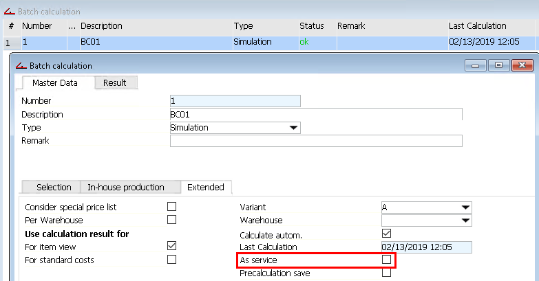Toggle Calculate autom. checkbox
Viewport: 539px width, 281px height.
click(x=386, y=234)
